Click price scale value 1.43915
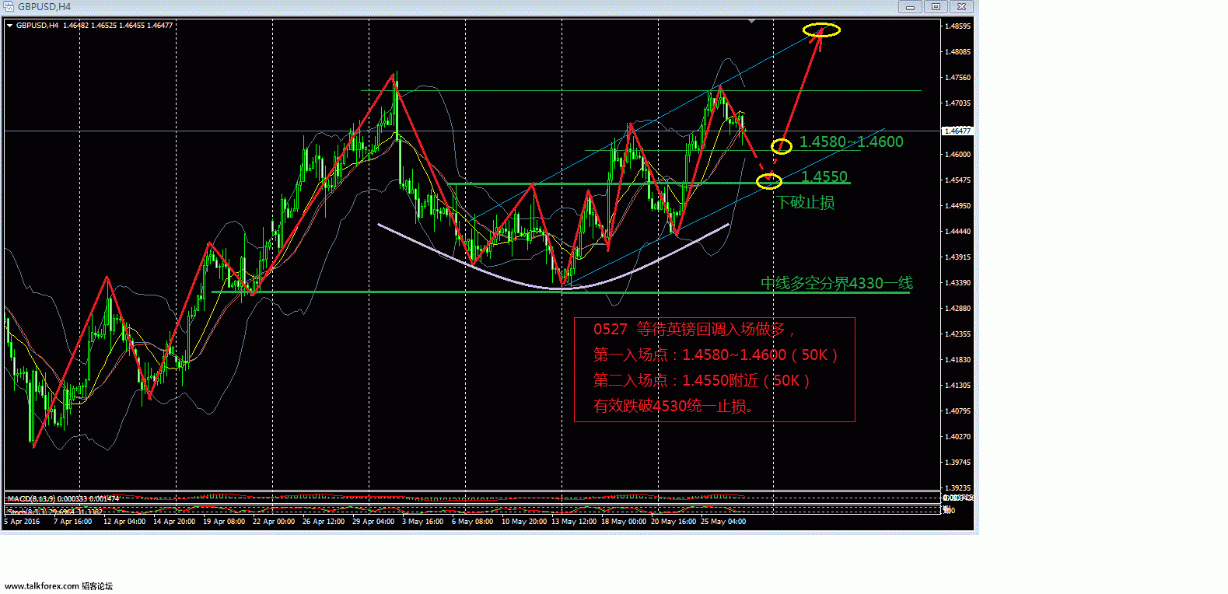This screenshot has height=594, width=1228. (957, 257)
